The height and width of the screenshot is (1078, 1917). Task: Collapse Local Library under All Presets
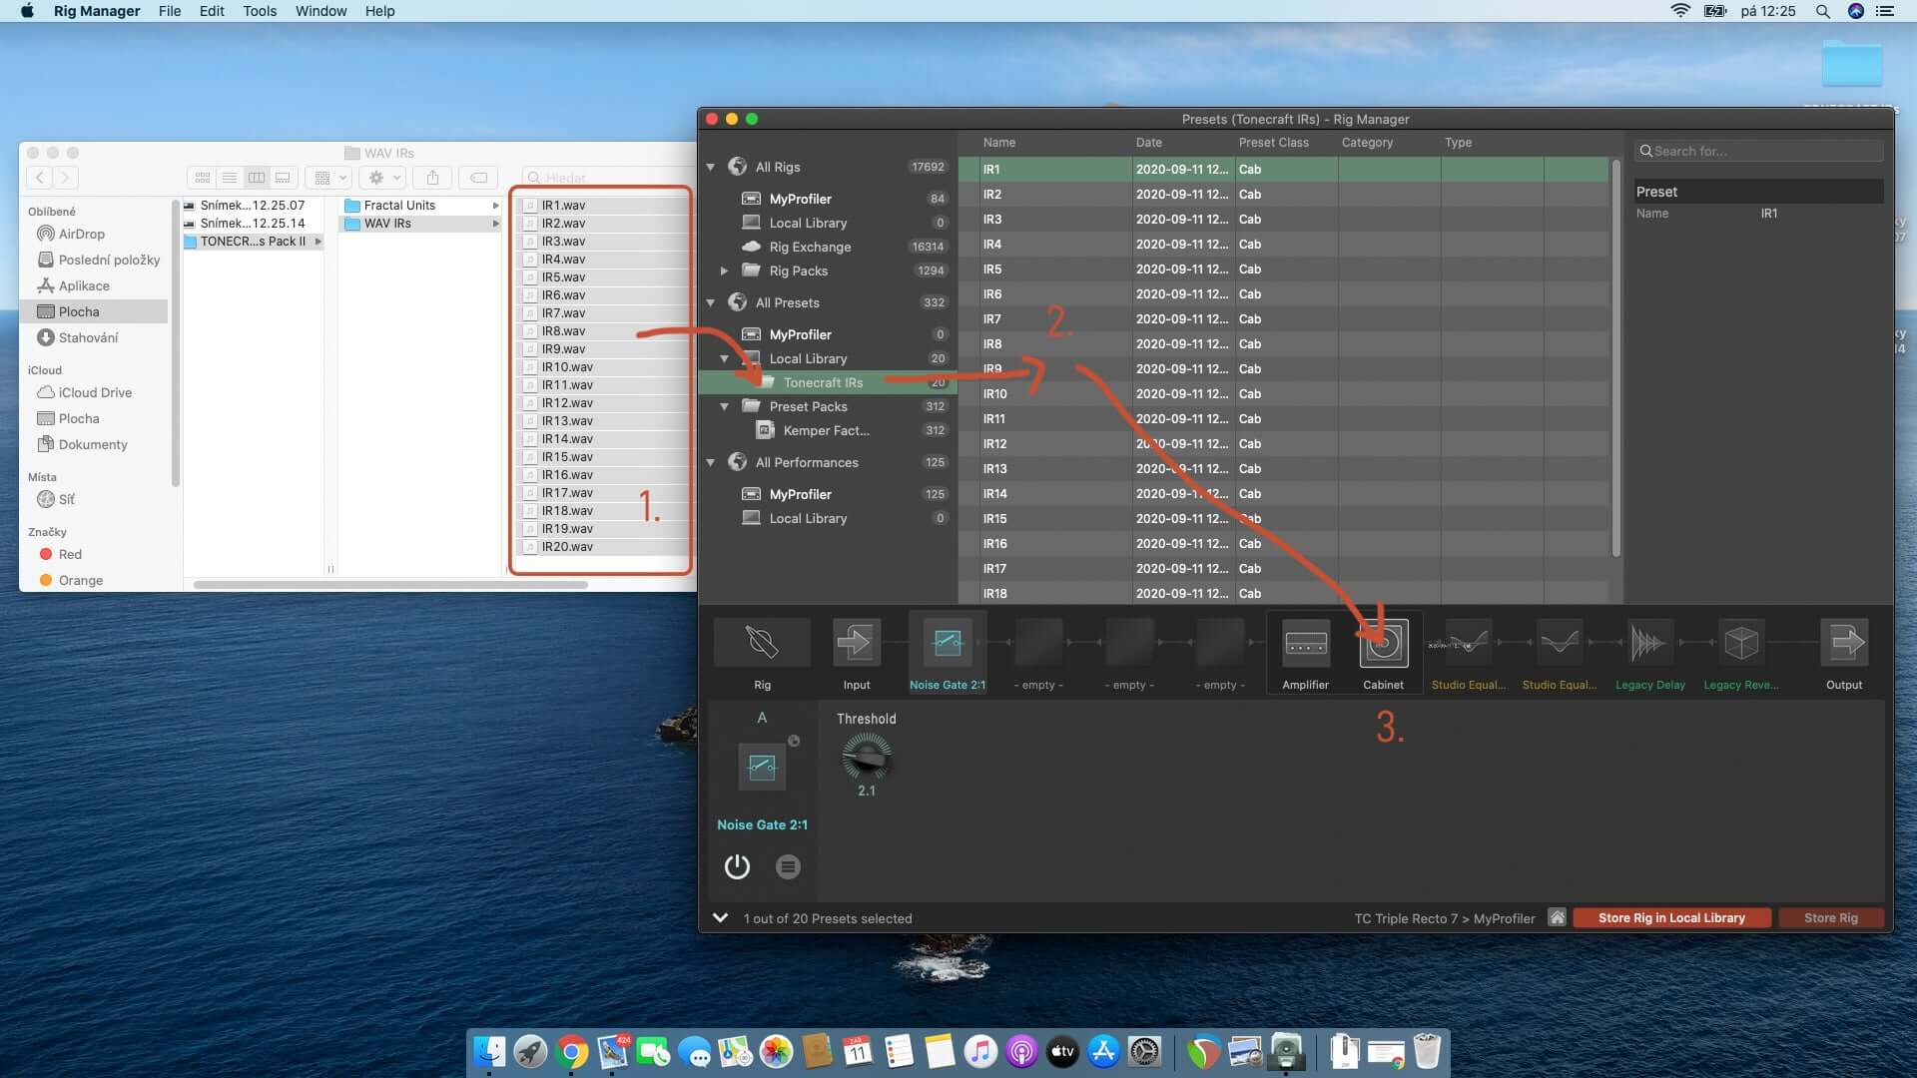725,358
